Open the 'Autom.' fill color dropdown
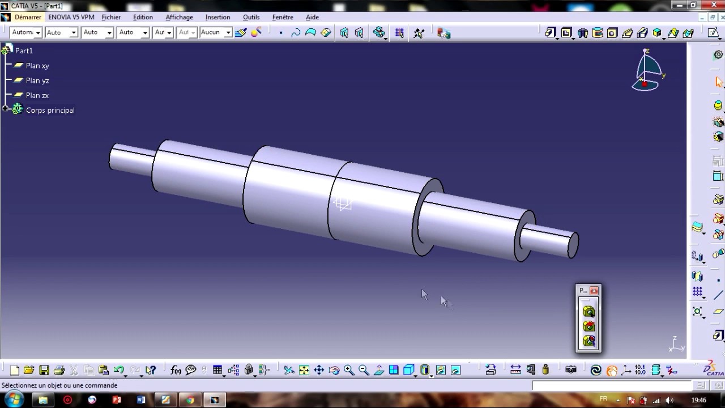 coord(38,33)
